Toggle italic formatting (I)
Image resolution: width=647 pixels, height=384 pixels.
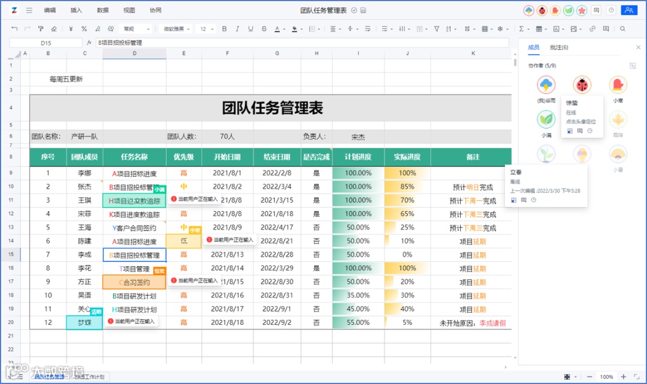pyautogui.click(x=237, y=29)
